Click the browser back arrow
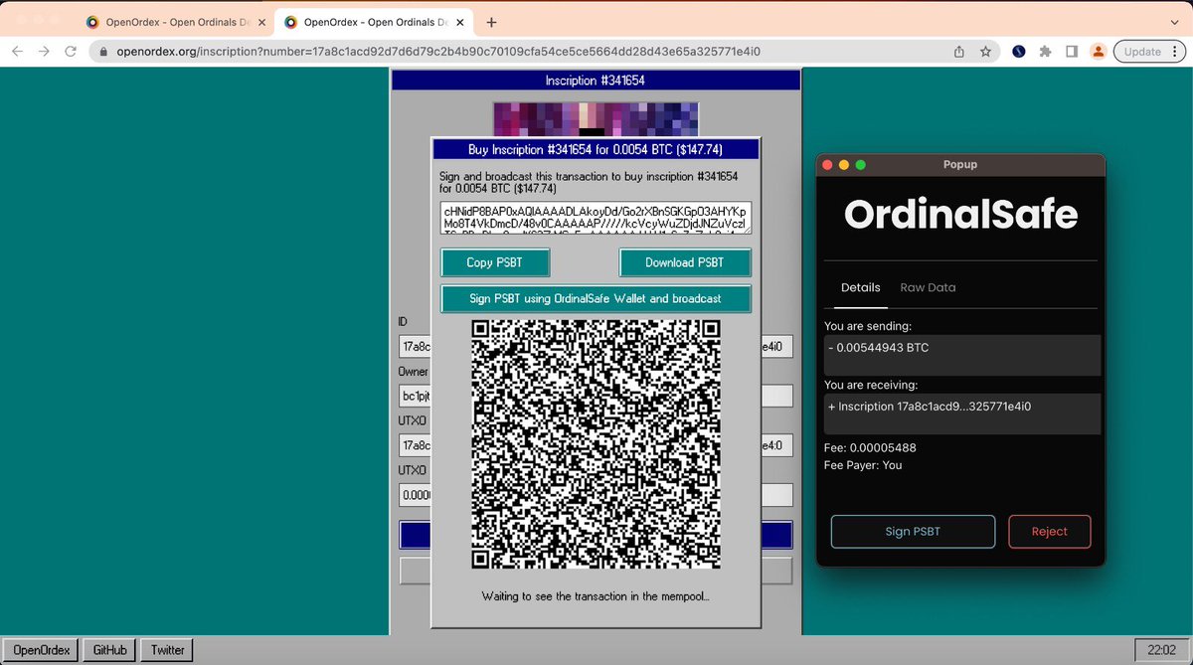This screenshot has width=1193, height=665. [x=16, y=51]
